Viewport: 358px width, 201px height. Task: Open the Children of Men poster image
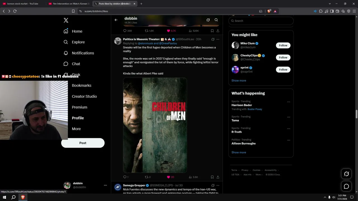point(155,125)
